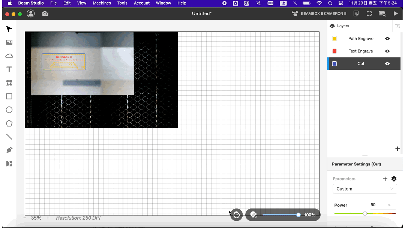Open the Elements shapes library
405x228 pixels.
9,82
